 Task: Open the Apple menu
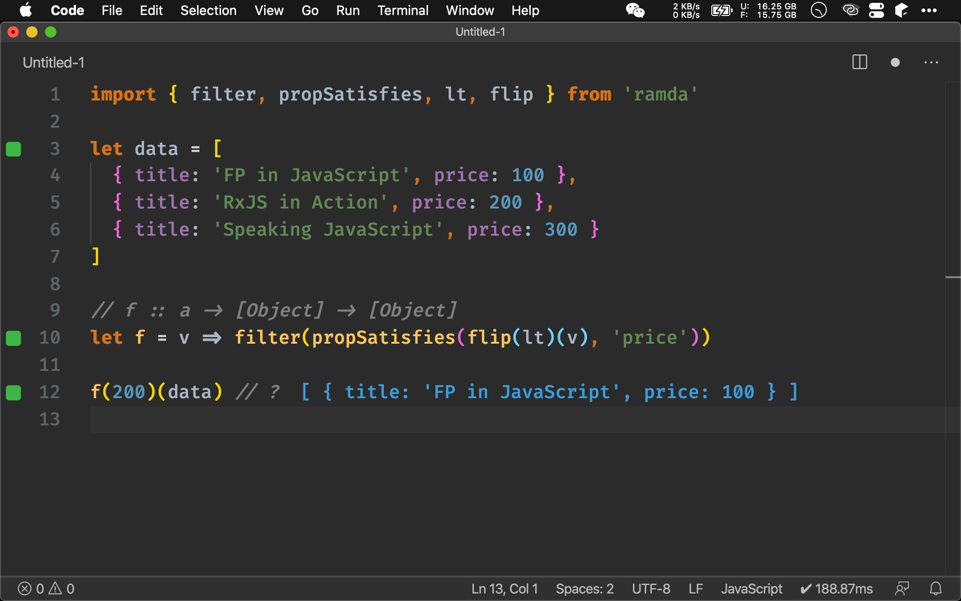[26, 10]
